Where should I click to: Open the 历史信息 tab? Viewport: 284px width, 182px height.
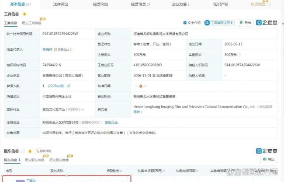(x=258, y=4)
